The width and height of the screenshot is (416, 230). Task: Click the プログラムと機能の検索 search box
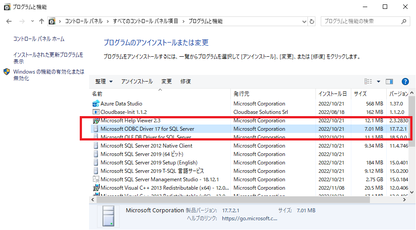pos(365,21)
